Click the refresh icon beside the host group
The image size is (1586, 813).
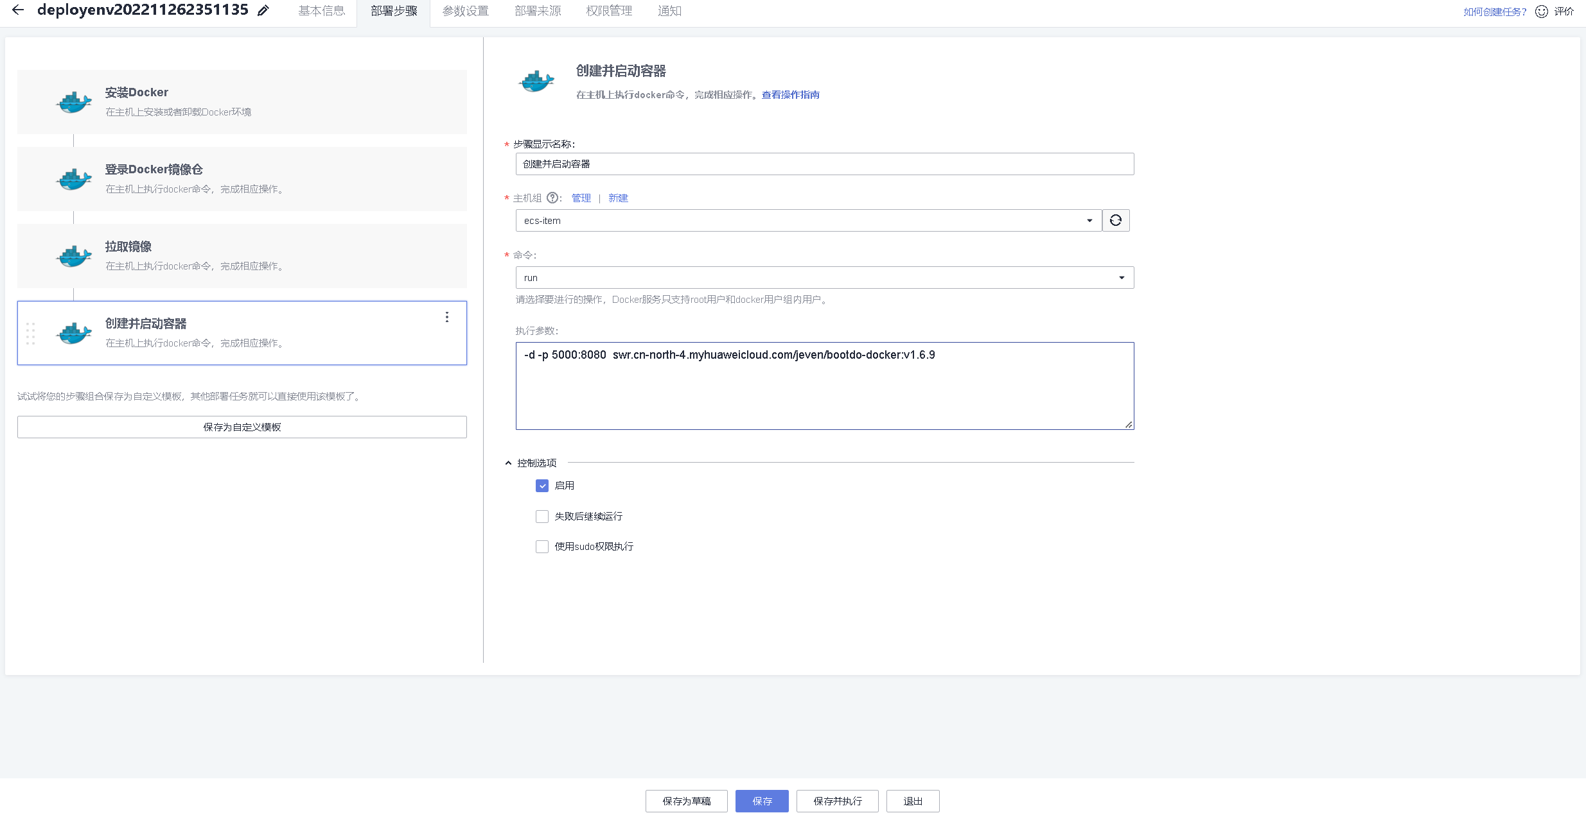(1116, 220)
